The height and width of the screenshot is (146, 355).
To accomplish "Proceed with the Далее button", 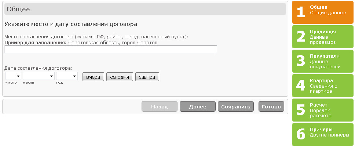I will pos(198,107).
